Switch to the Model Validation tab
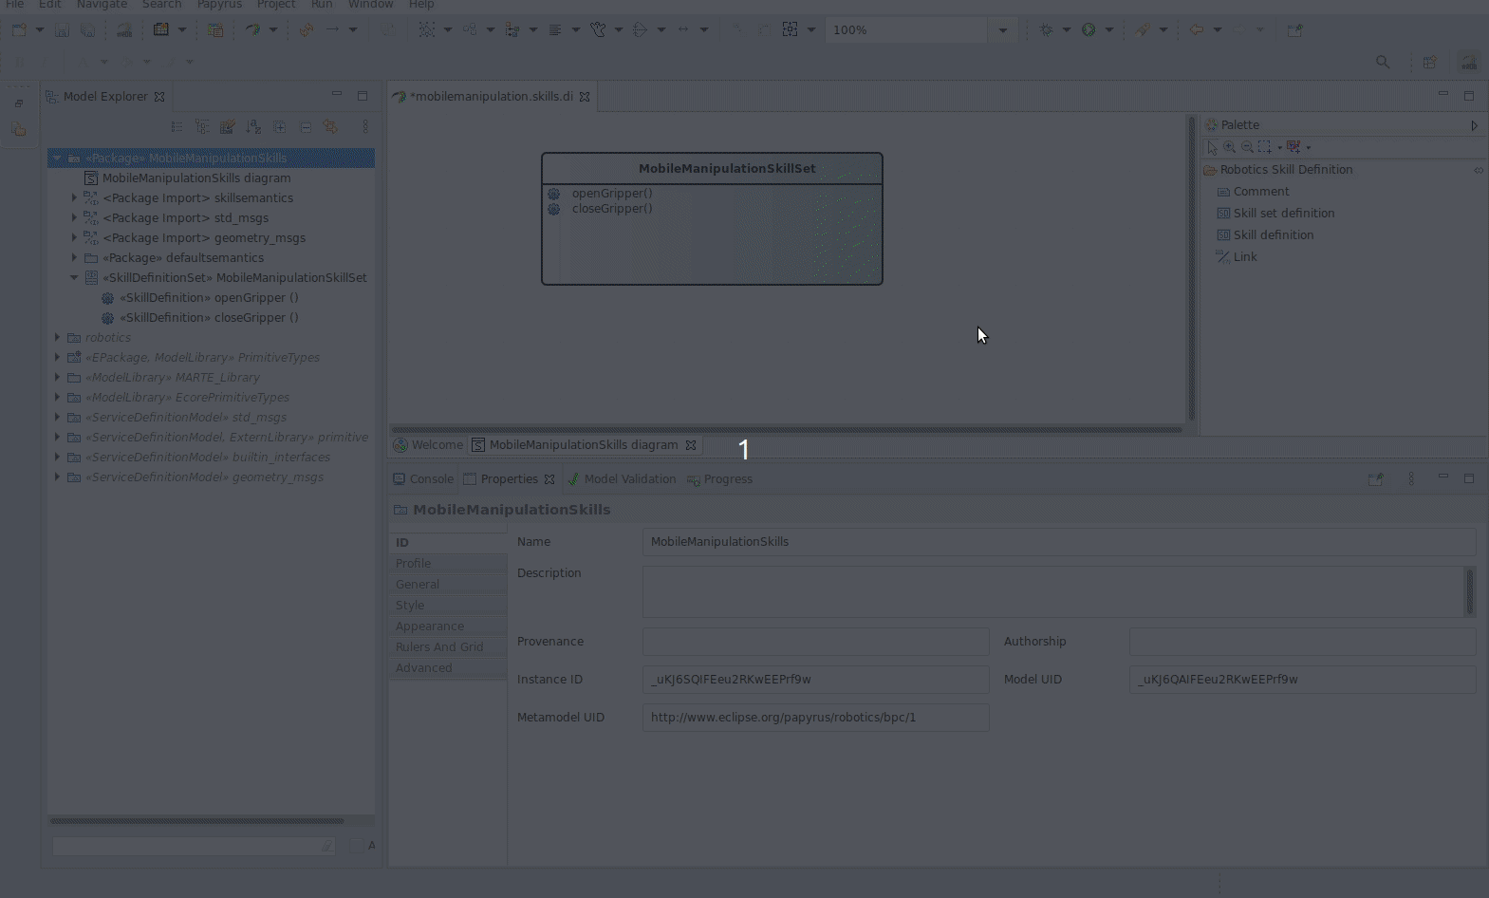This screenshot has width=1489, height=898. [629, 479]
